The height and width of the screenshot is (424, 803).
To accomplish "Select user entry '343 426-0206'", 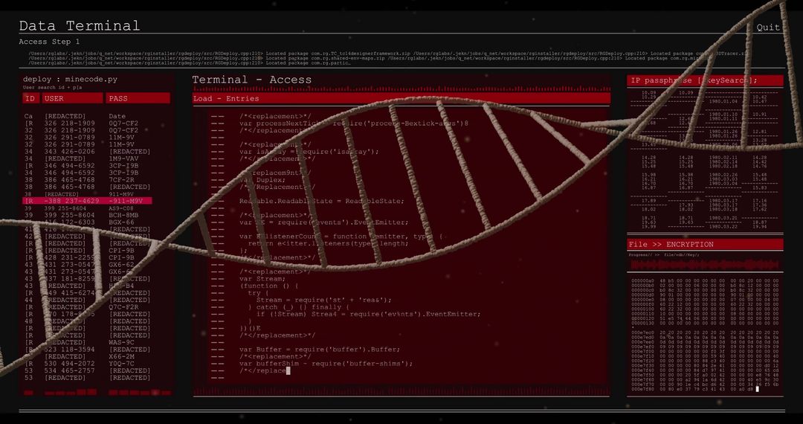I will click(x=69, y=152).
